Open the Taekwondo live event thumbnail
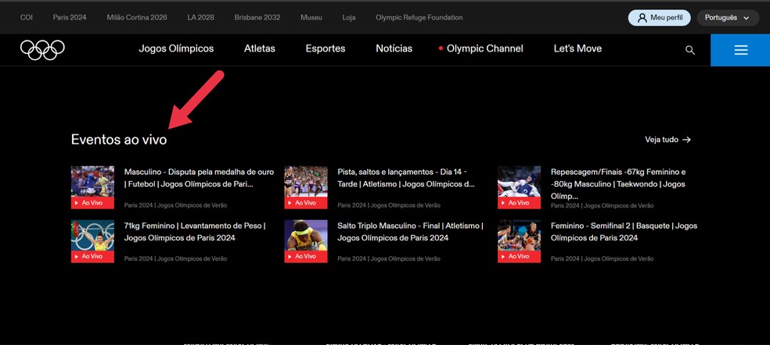The image size is (770, 345). 519,187
